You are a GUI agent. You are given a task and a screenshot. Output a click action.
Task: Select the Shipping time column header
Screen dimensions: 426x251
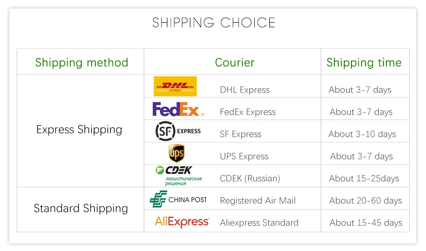[x=364, y=63]
